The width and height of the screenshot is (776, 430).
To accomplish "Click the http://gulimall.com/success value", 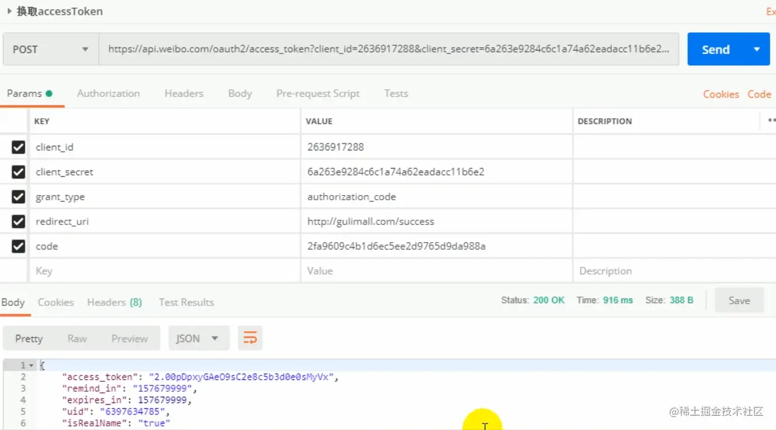I will pyautogui.click(x=371, y=221).
